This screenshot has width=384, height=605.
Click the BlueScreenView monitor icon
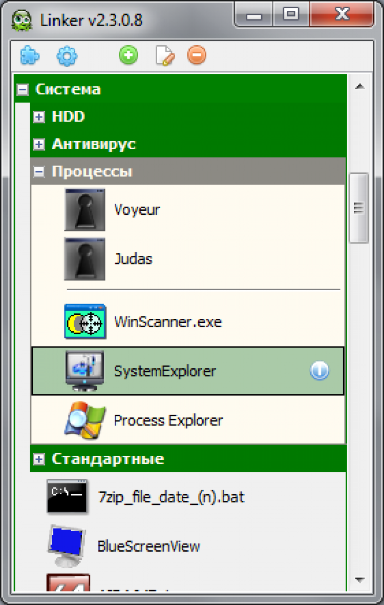click(x=67, y=546)
